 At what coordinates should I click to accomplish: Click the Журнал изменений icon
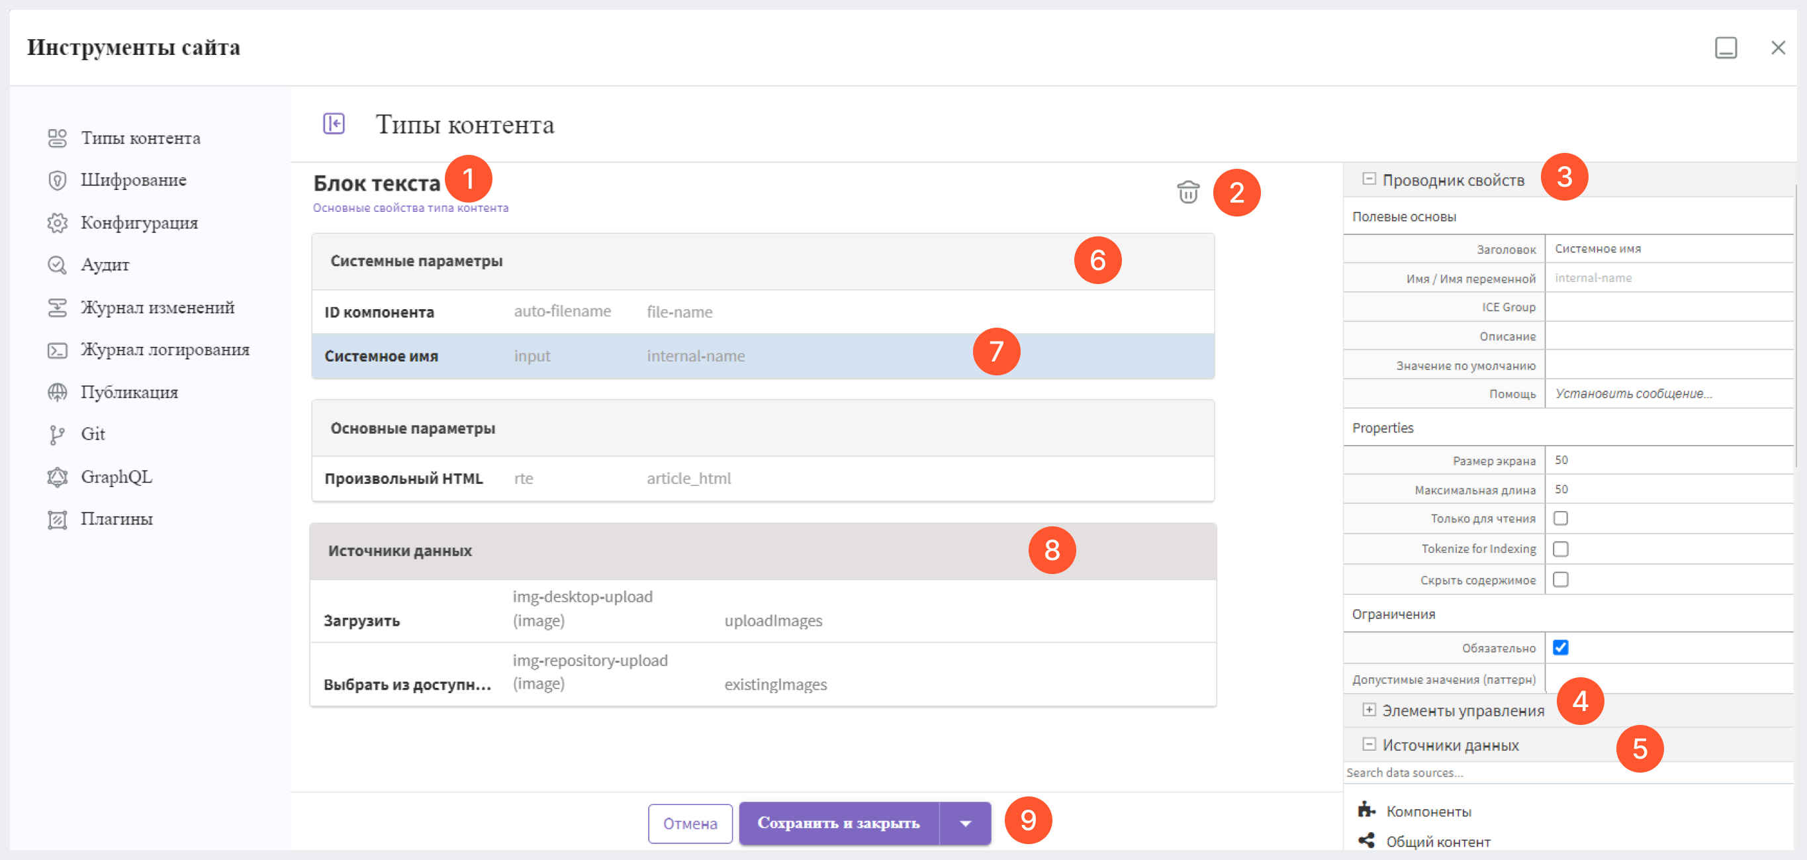point(57,307)
